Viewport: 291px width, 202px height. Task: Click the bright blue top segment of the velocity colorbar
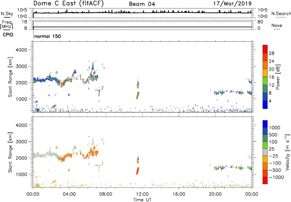click(265, 124)
